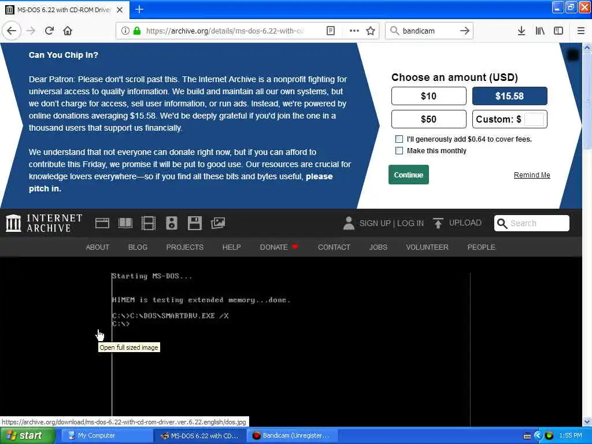Screen dimensions: 592x444
Task: Go back with the browser back arrow
Action: click(x=12, y=31)
